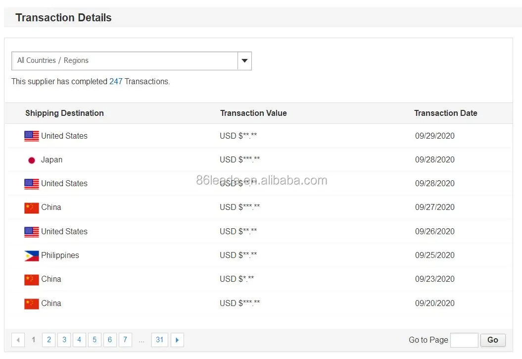Jump to page 5 of transactions
The width and height of the screenshot is (522, 359).
(95, 340)
